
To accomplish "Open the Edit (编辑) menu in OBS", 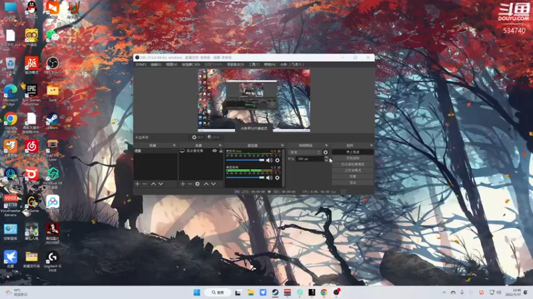I will 156,64.
